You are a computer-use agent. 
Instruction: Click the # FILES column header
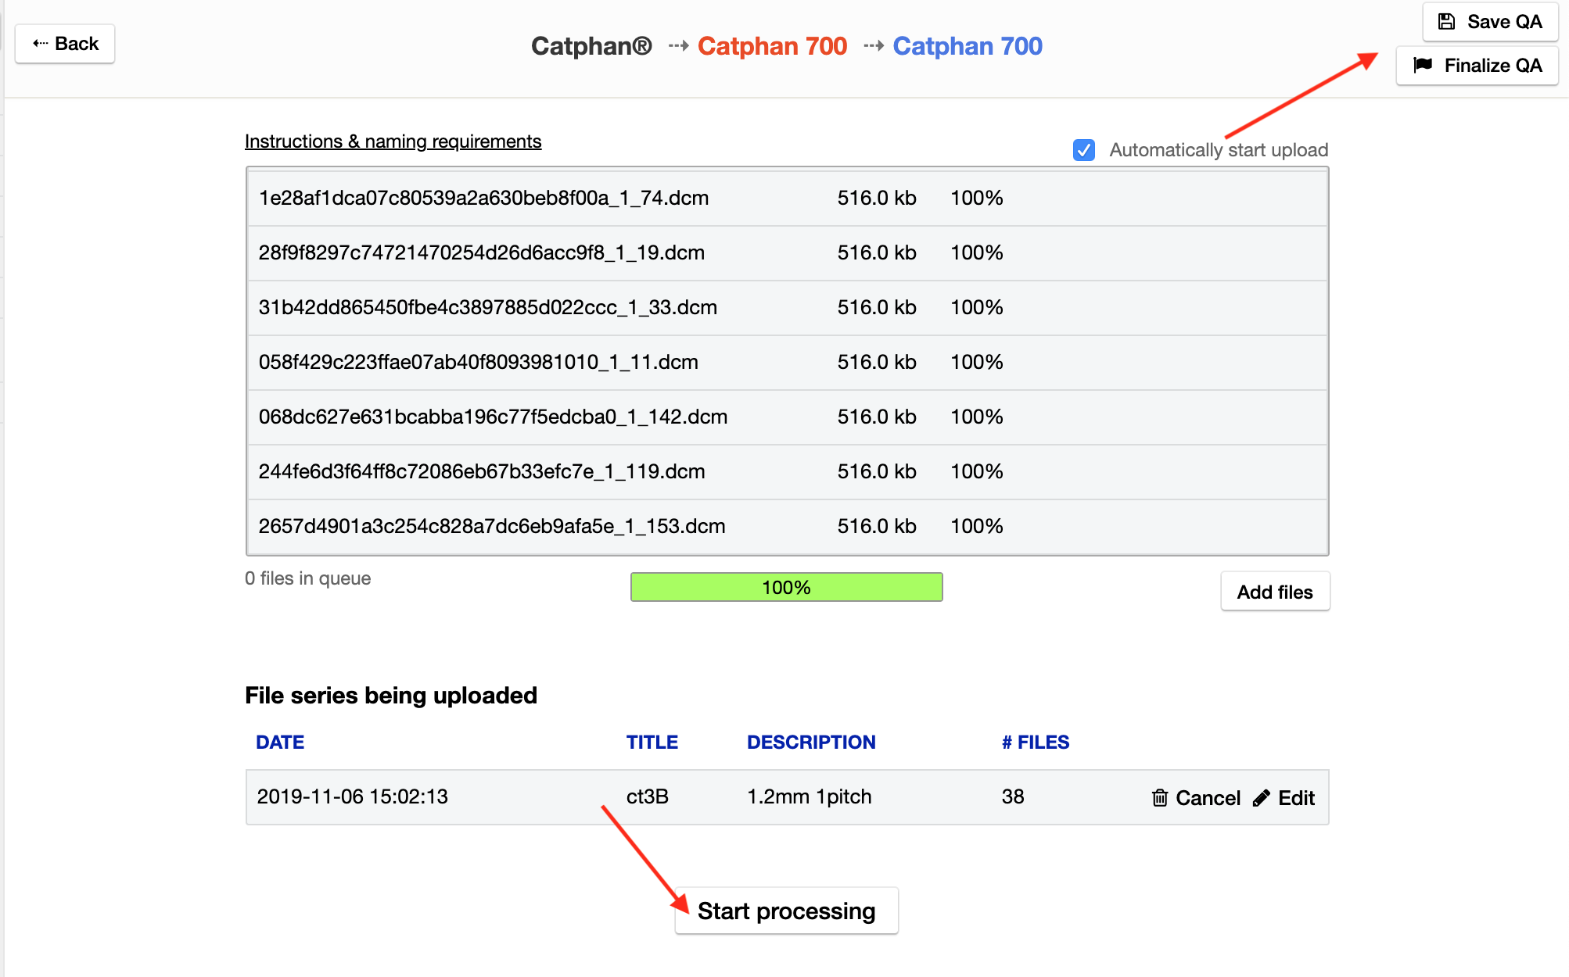point(1035,743)
